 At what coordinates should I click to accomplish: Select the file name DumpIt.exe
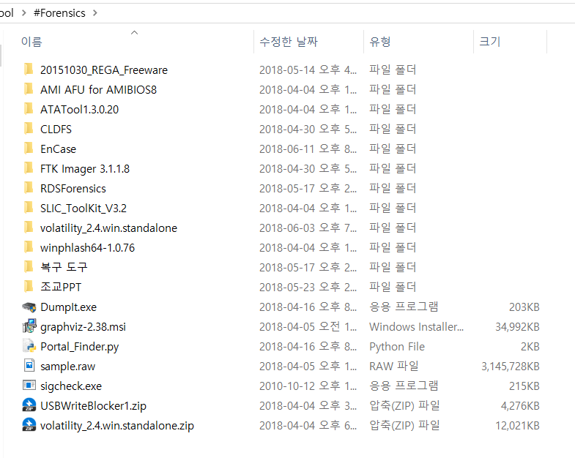click(x=68, y=307)
